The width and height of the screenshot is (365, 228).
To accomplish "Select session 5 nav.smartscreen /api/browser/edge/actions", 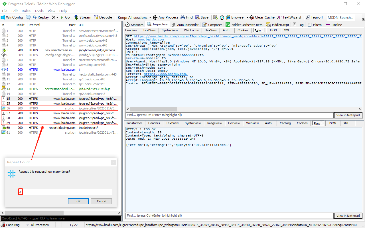I will pyautogui.click(x=61, y=50).
